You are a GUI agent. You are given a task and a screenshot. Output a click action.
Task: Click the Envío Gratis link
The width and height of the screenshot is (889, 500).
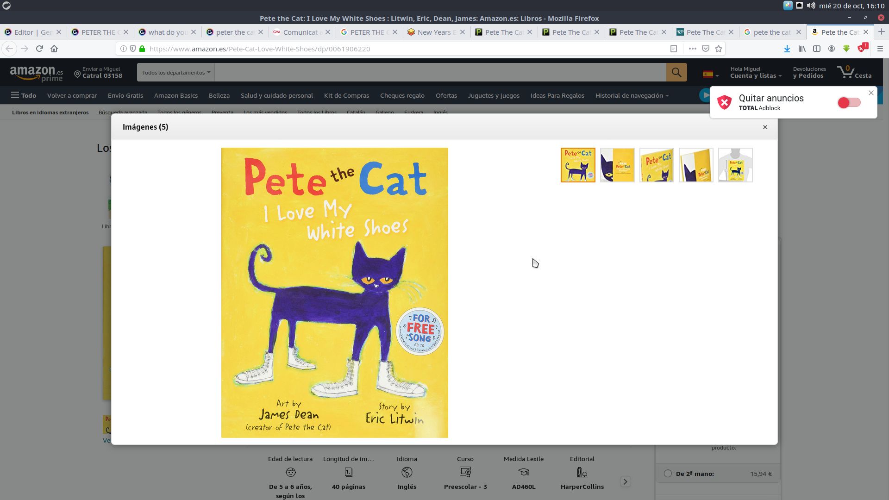(125, 96)
